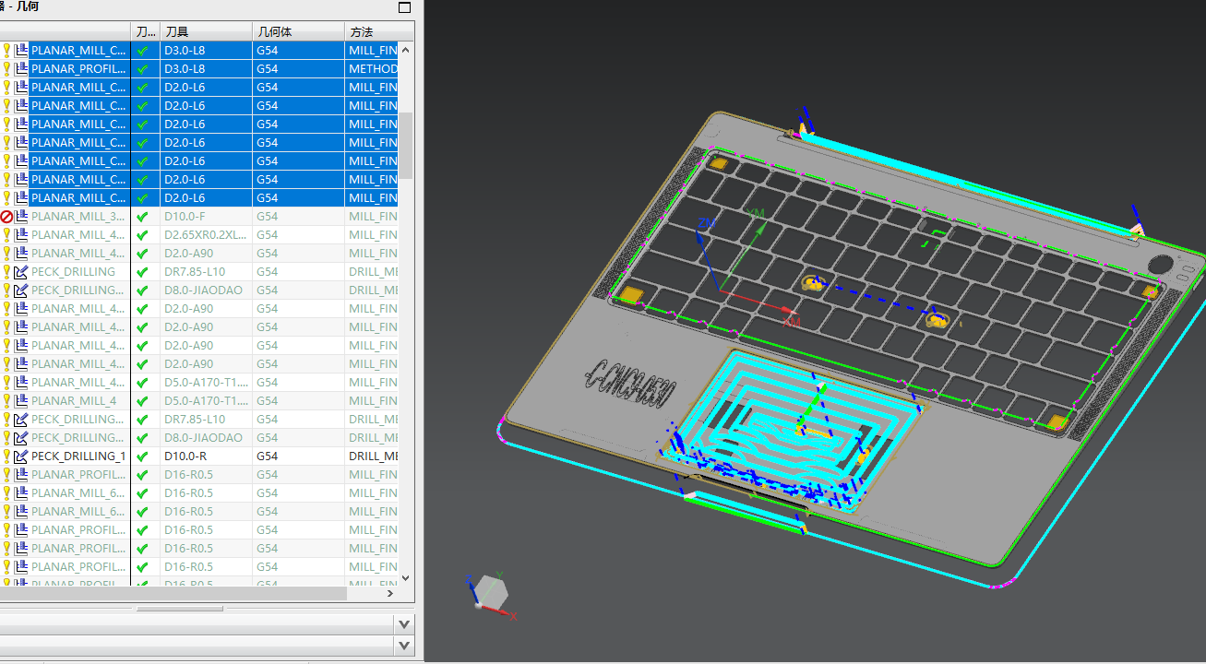Screen dimensions: 1206x664
Task: Select the PLANAR_PROFIL... operation using D3.0-L8
Action: (x=78, y=69)
